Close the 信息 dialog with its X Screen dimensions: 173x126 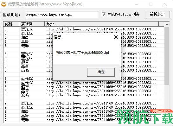coord(116,37)
